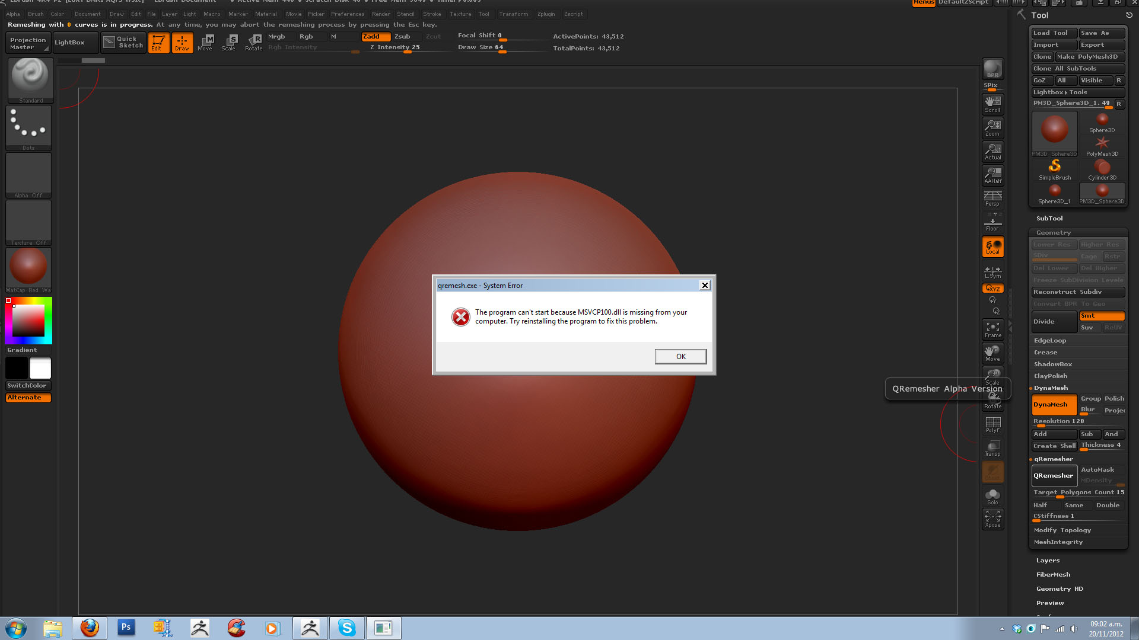Click OK in the System Error dialog
Viewport: 1139px width, 640px height.
point(680,356)
